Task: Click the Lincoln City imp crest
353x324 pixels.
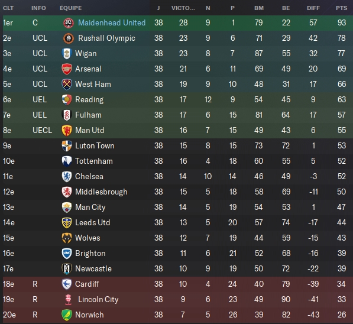Action: pos(69,299)
